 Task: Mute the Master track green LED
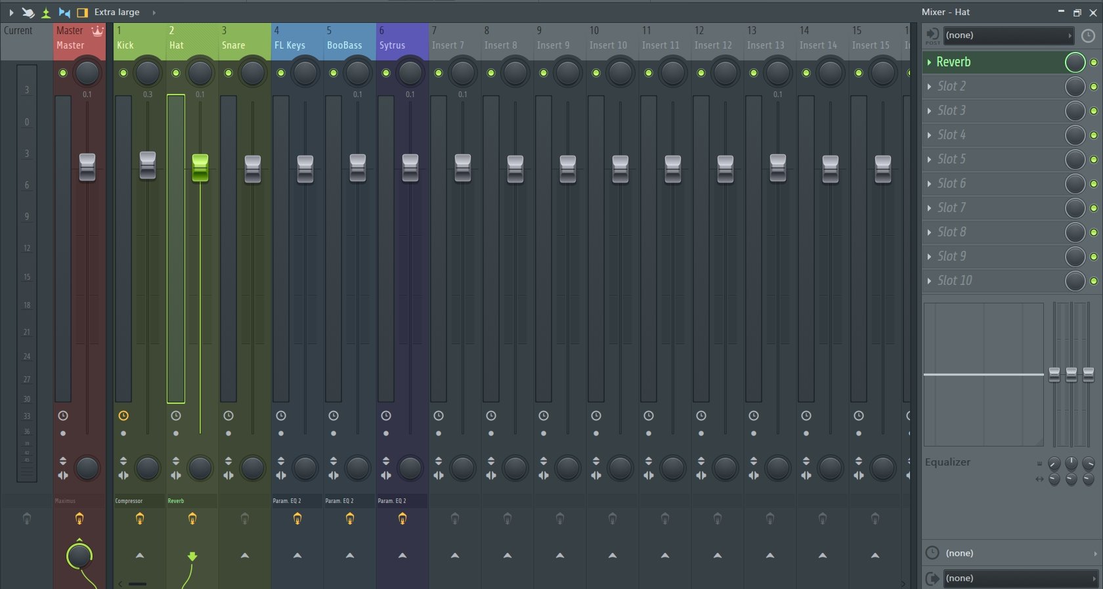pyautogui.click(x=63, y=73)
